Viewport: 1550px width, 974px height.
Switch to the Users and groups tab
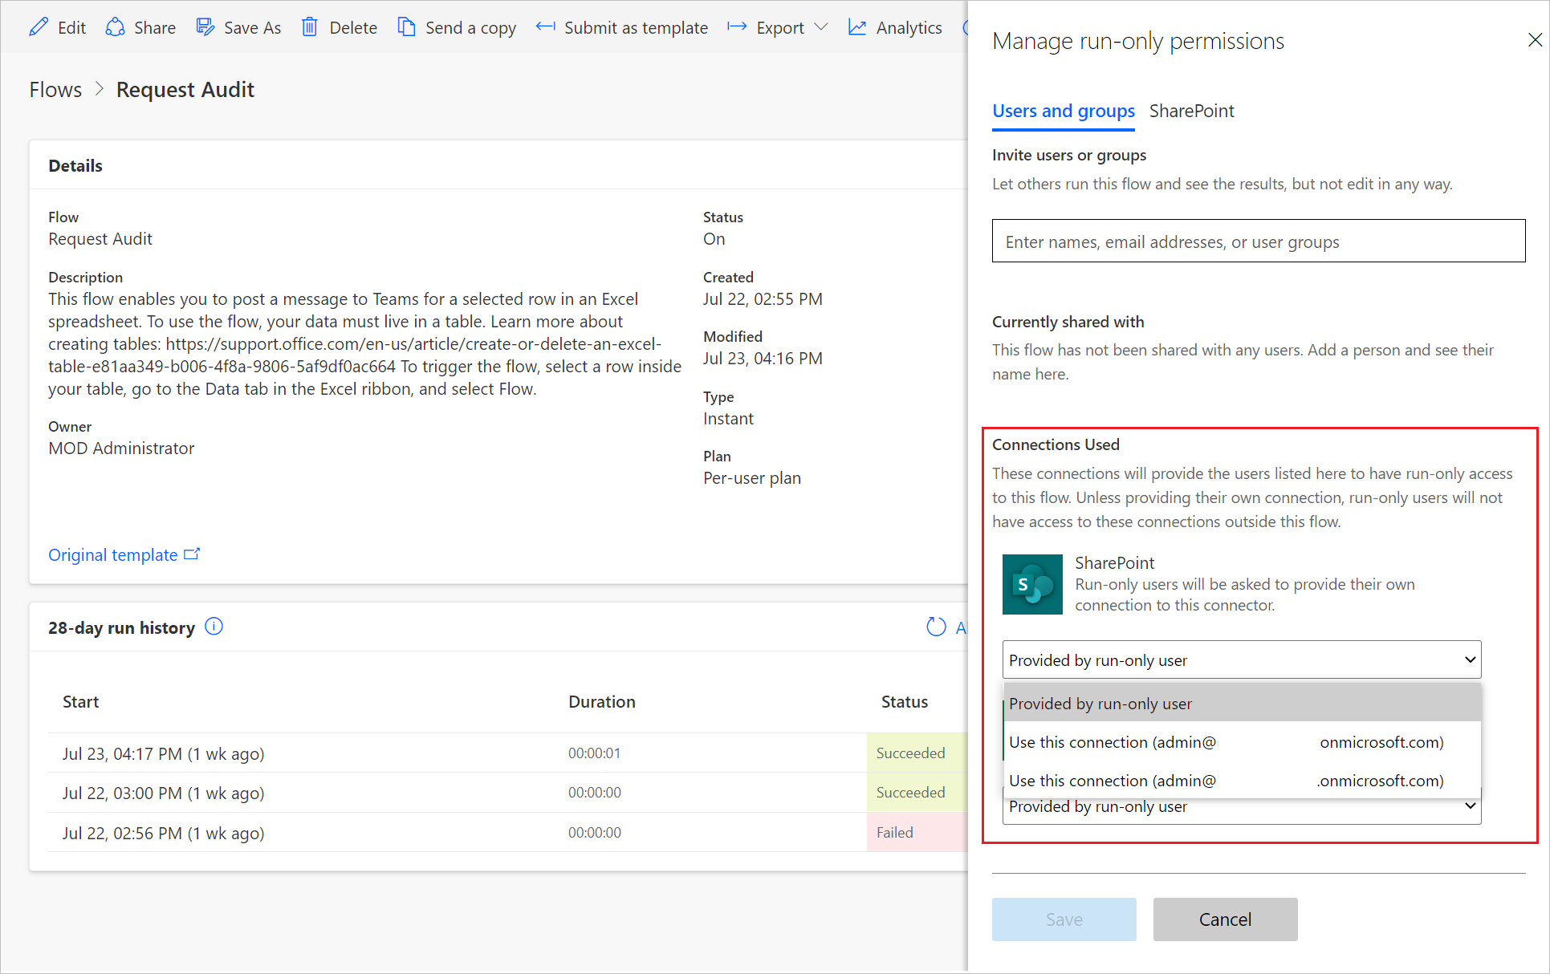(1064, 109)
